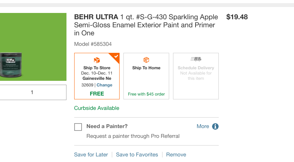294x162 pixels.
Task: Click the info icon beside More
Action: (215, 126)
